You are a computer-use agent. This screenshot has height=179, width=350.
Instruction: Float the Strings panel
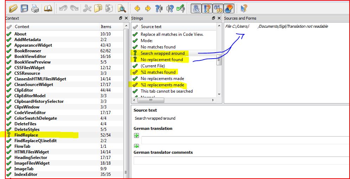(214, 18)
